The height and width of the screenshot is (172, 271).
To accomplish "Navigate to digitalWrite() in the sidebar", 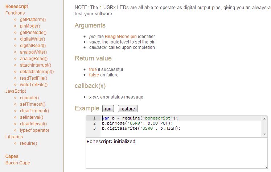I will pos(32,39).
